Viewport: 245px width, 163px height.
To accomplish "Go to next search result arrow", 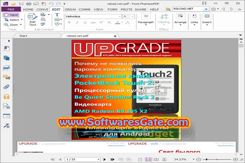I will pyautogui.click(x=232, y=9).
